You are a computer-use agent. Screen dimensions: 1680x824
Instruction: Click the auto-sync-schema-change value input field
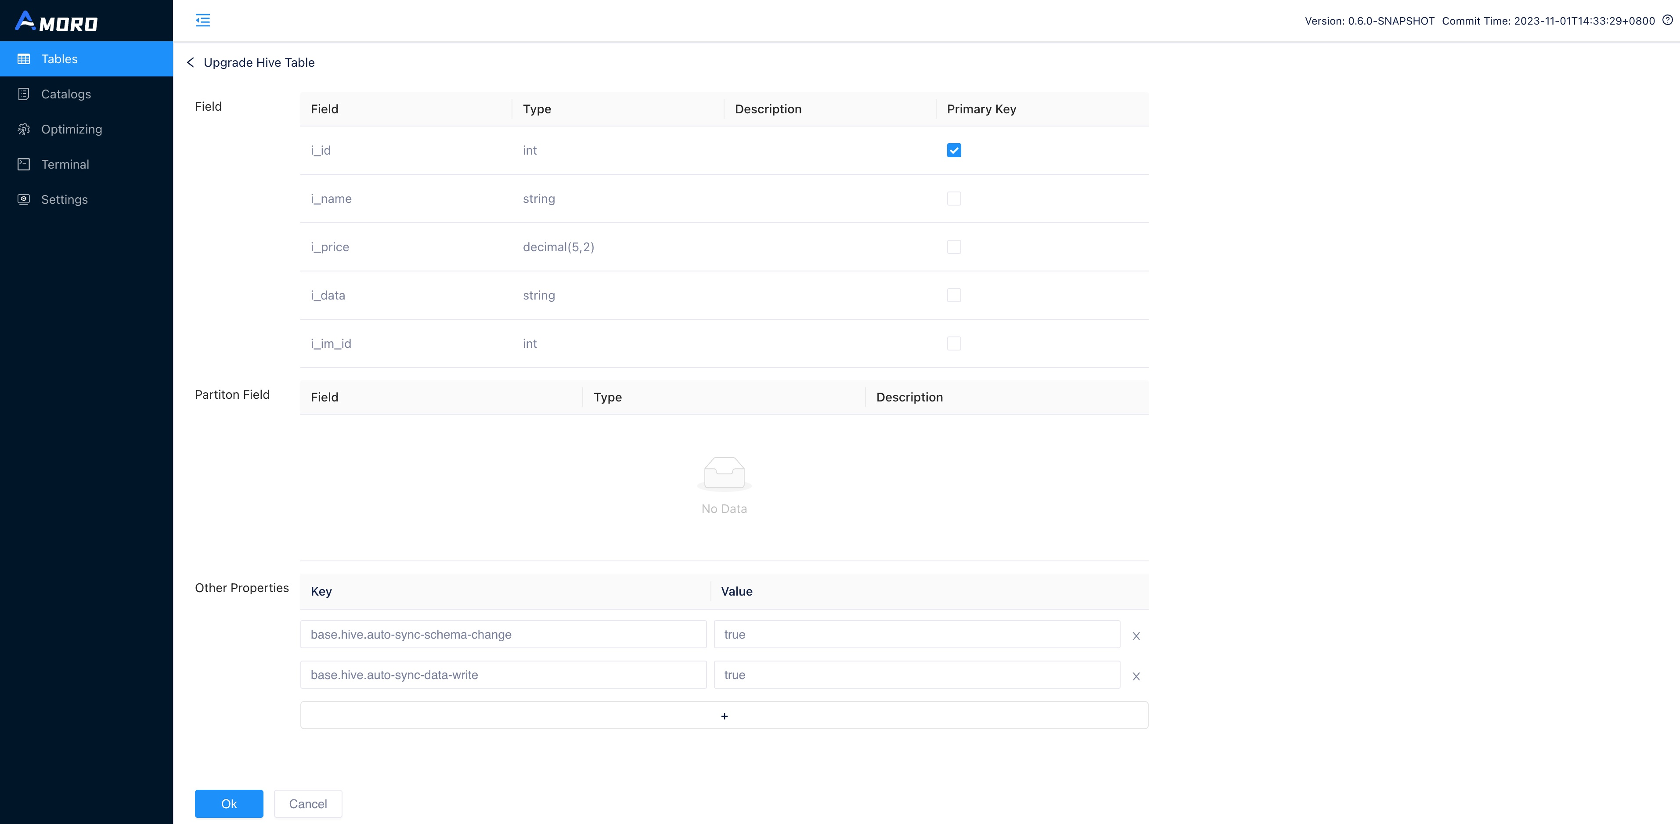(916, 634)
